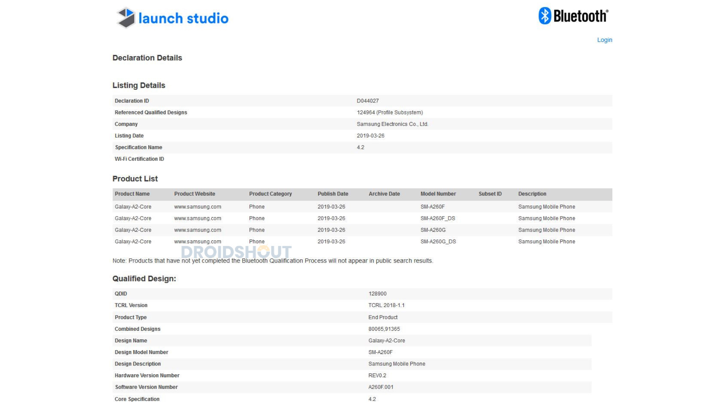Click the Model Number column header
This screenshot has width=725, height=406.
pyautogui.click(x=438, y=194)
